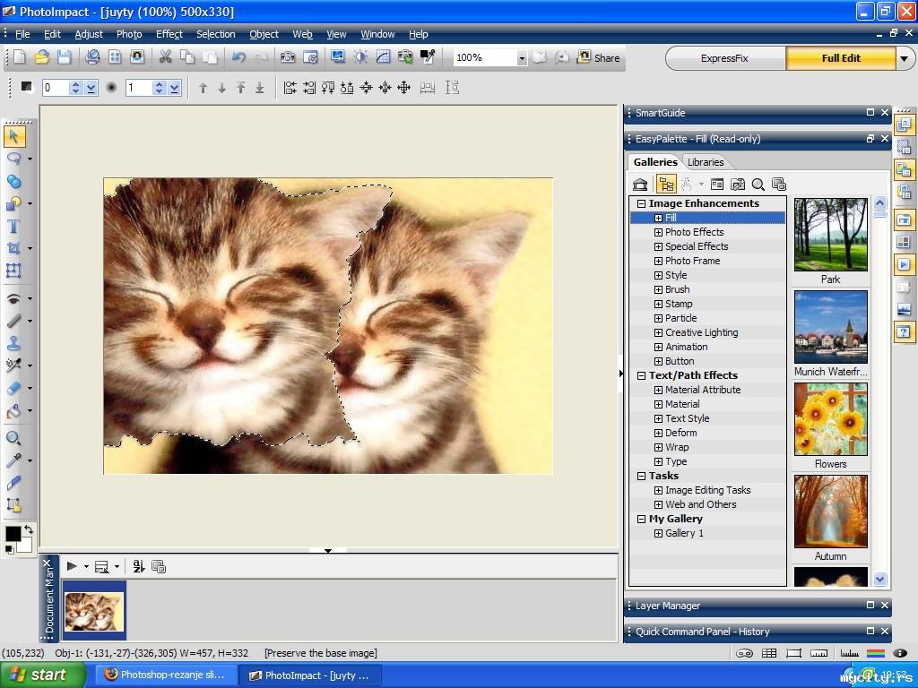Switch to ExpressFix mode
This screenshot has width=918, height=688.
tap(724, 58)
